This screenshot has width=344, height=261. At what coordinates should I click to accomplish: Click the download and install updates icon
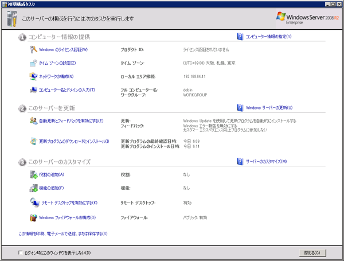point(33,141)
